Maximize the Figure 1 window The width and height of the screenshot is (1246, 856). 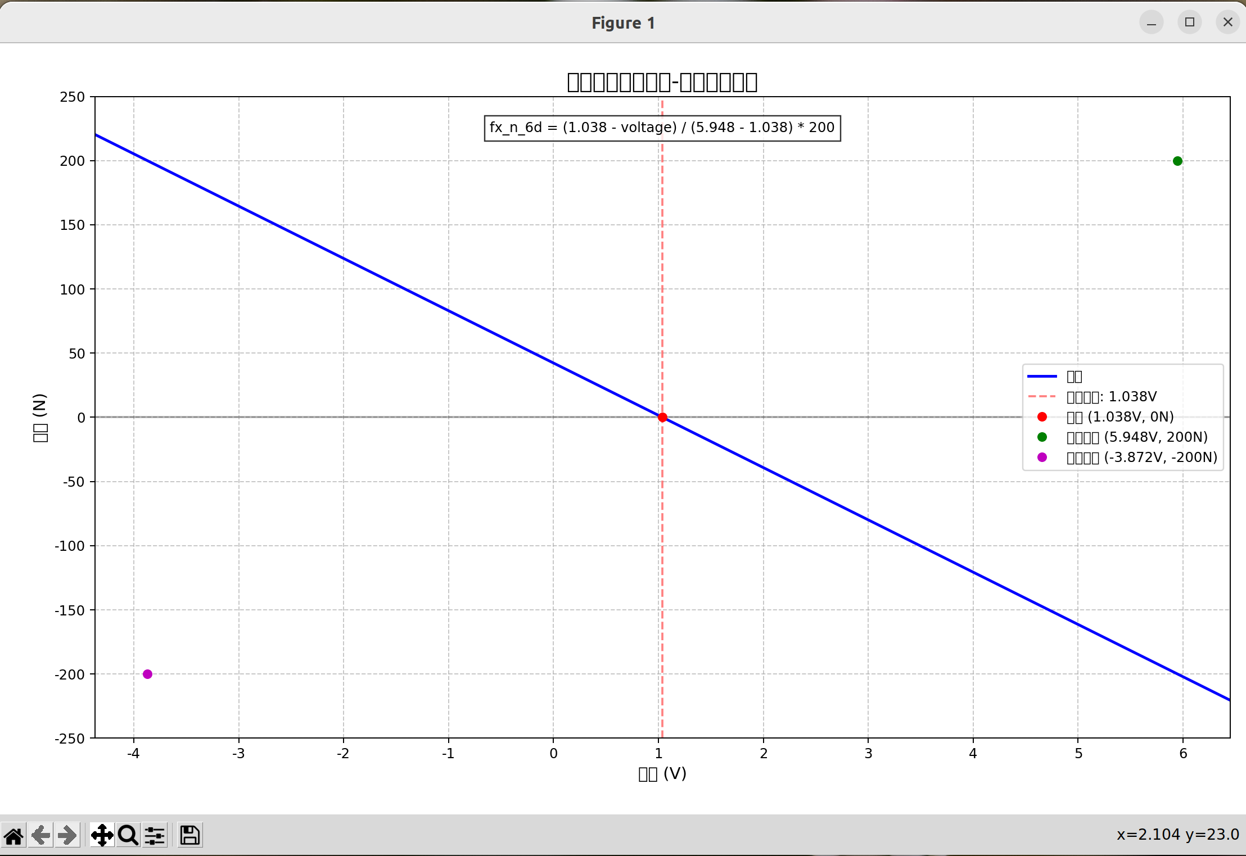coord(1189,22)
